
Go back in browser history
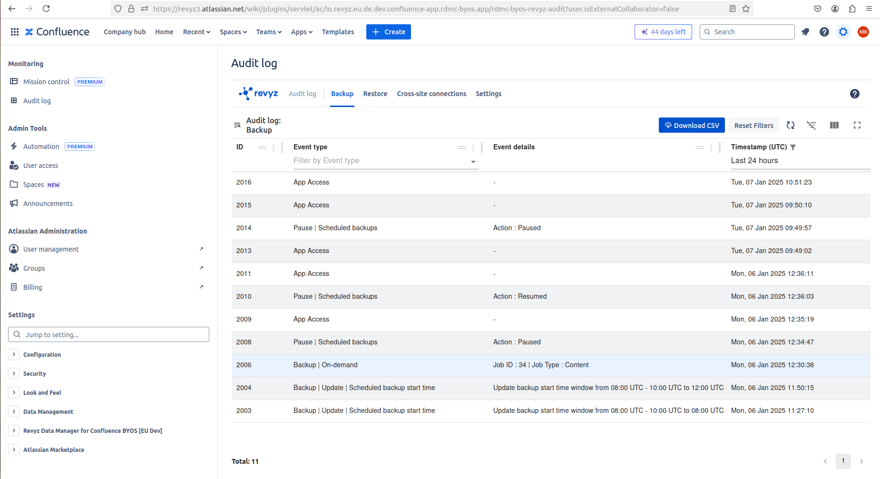pos(12,9)
